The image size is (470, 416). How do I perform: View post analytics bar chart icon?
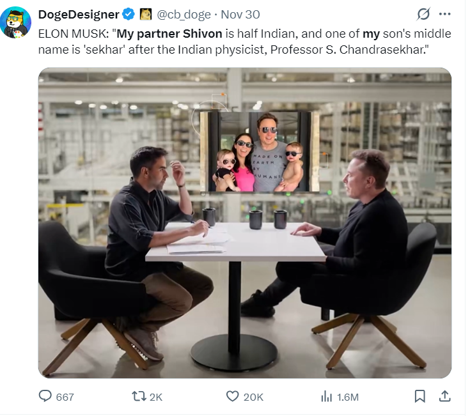click(x=326, y=396)
